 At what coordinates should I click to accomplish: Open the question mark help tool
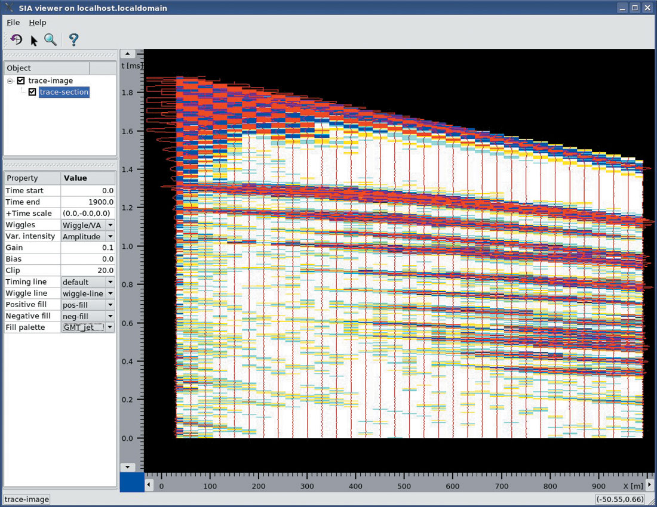73,40
